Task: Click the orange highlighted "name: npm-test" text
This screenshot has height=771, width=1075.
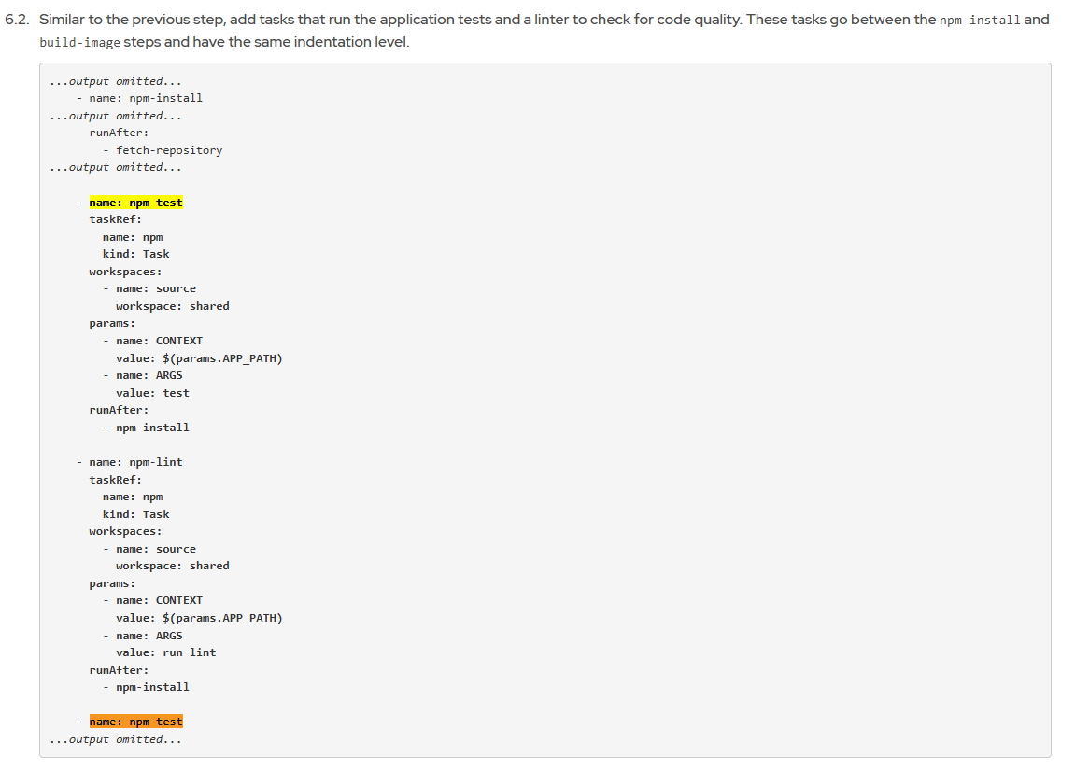Action: click(135, 722)
